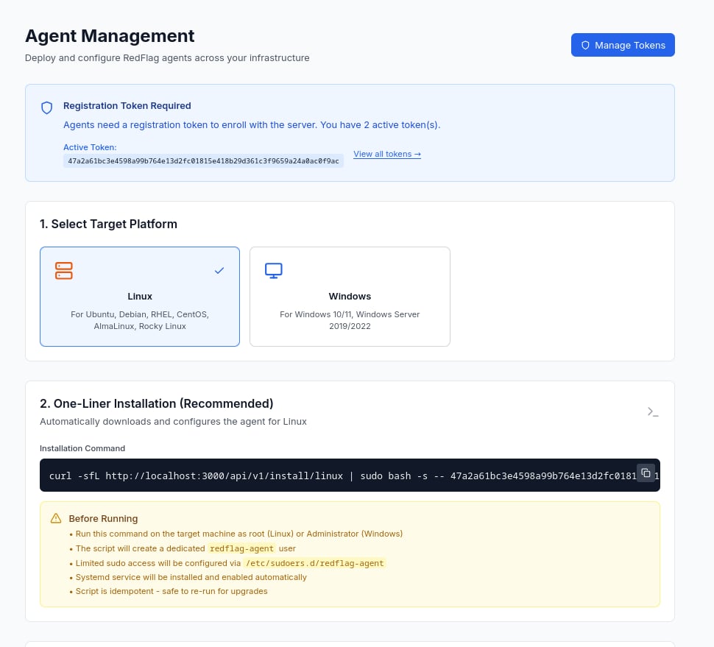The image size is (714, 647).
Task: Click the shield icon beside Registration Token Required
Action: [46, 108]
